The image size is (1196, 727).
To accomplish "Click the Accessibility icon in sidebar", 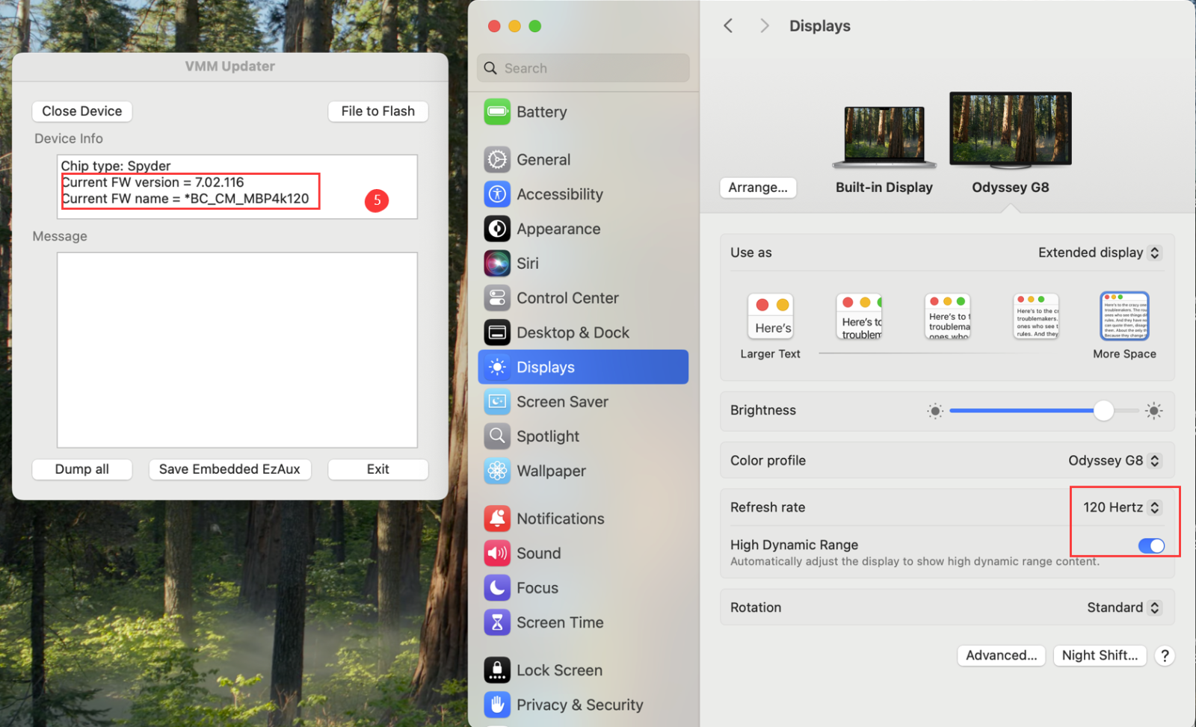I will pyautogui.click(x=497, y=194).
